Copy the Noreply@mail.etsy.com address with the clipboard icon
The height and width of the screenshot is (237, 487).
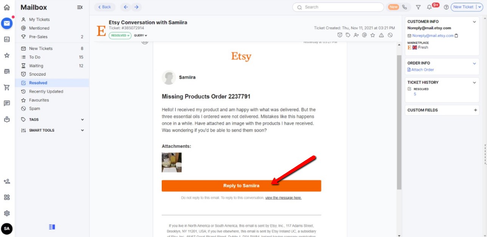(456, 35)
